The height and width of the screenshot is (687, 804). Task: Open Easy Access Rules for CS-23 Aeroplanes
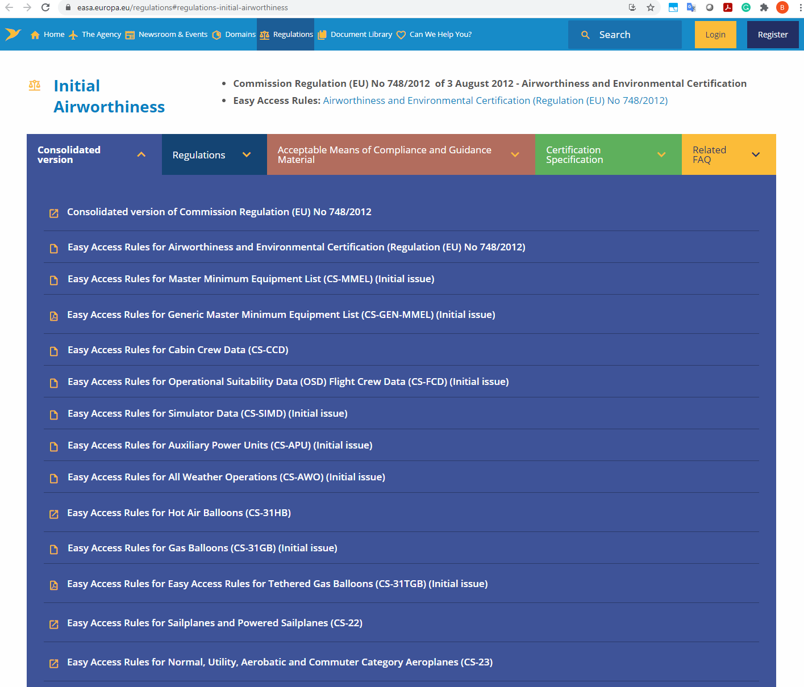280,662
